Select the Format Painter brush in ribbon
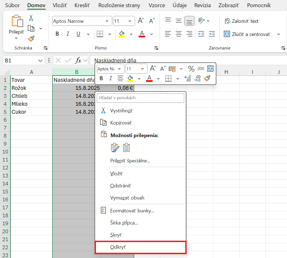The width and height of the screenshot is (287, 258). pyautogui.click(x=31, y=39)
